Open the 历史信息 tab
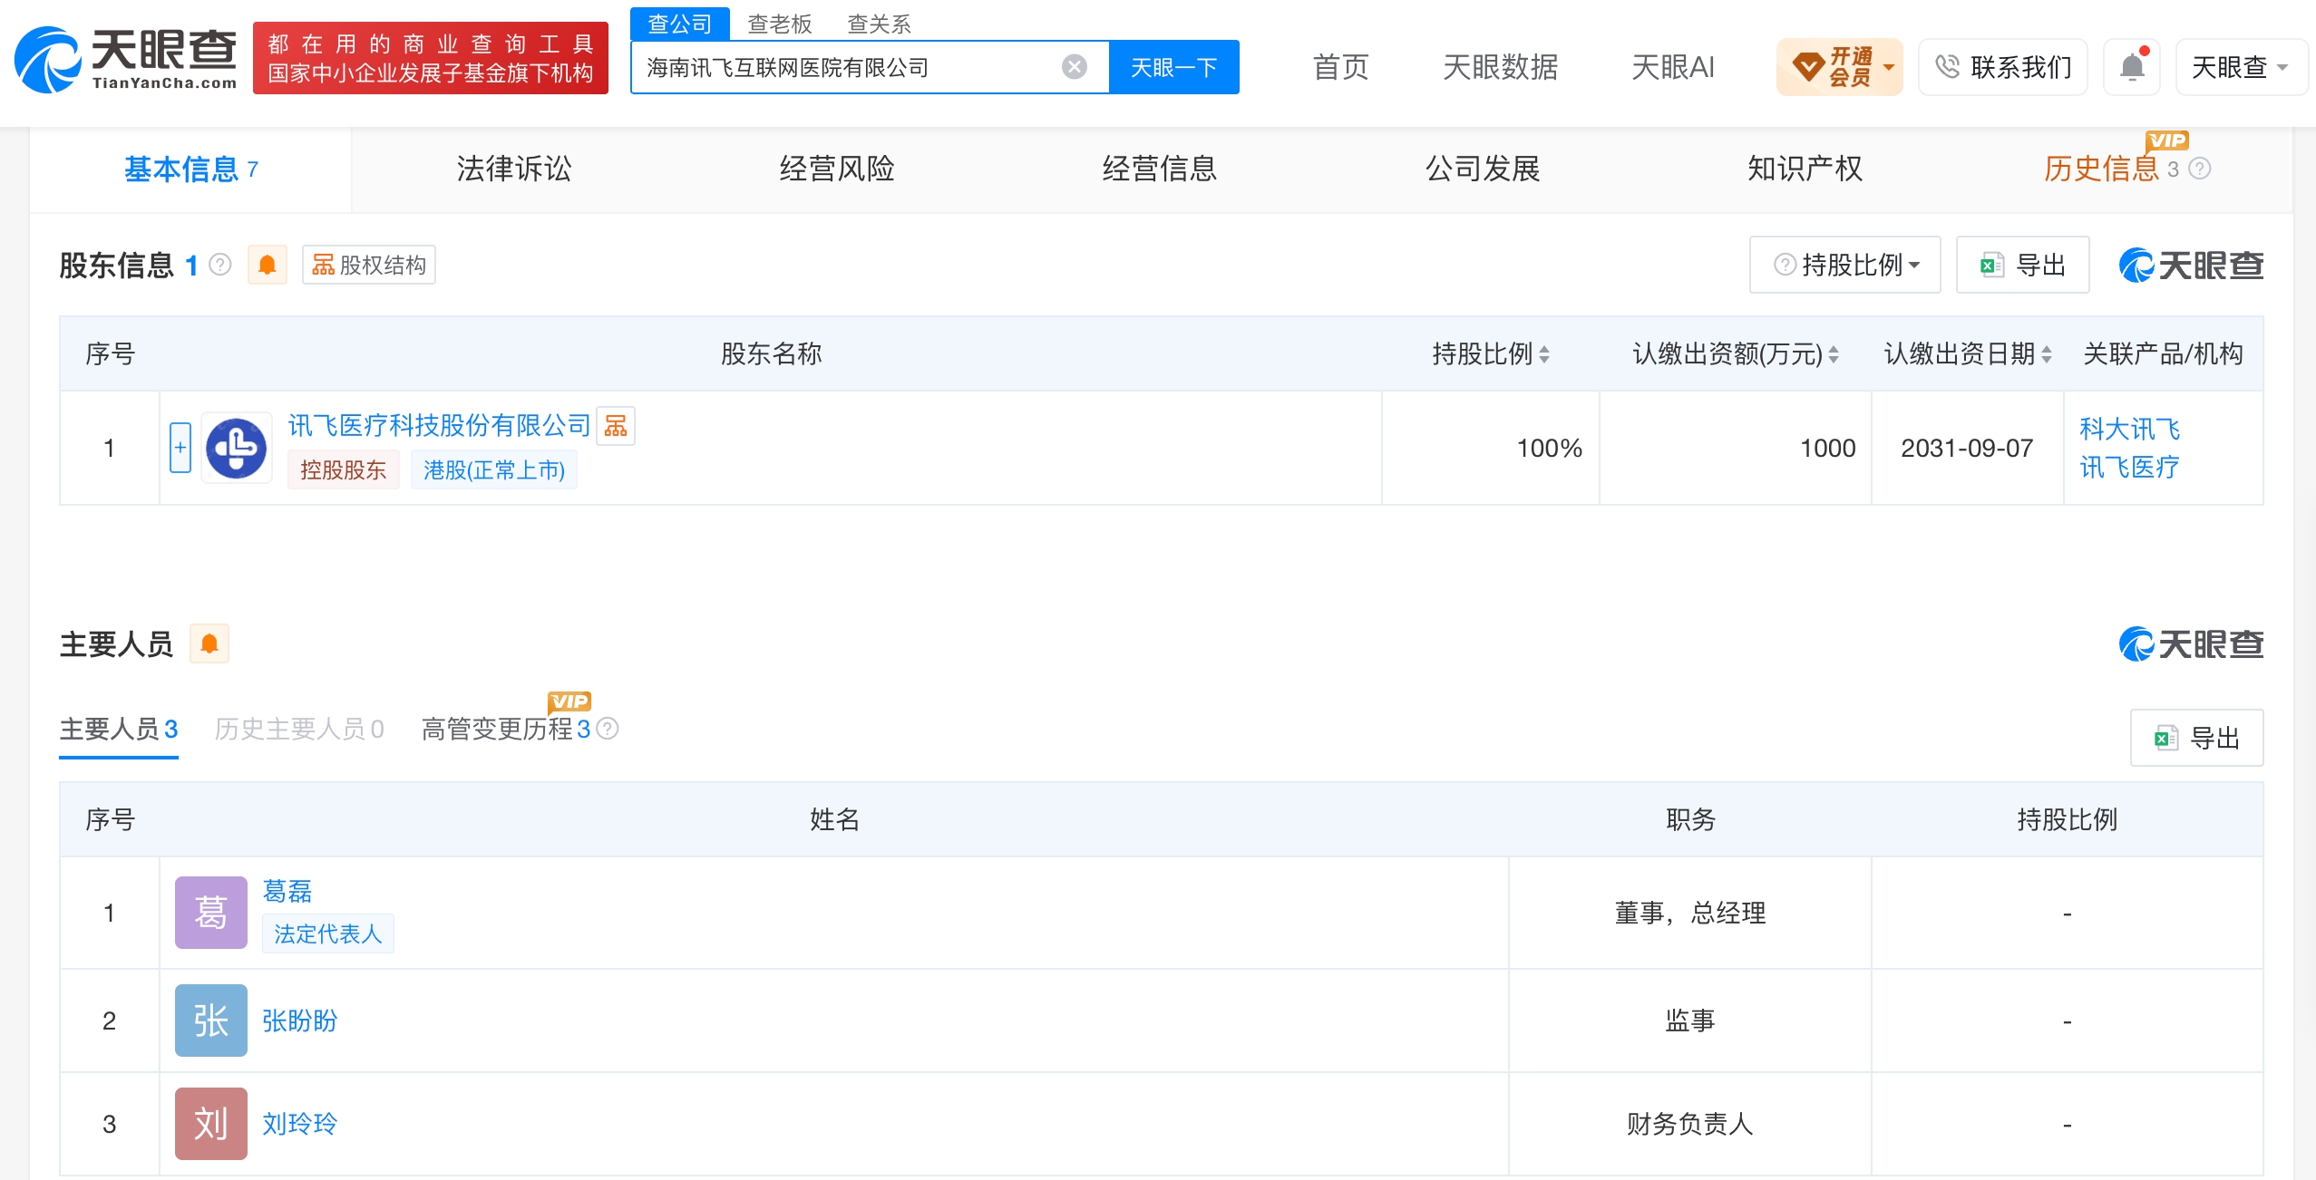 2101,169
